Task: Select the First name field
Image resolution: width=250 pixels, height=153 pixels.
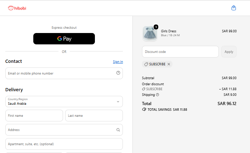Action: (x=34, y=115)
